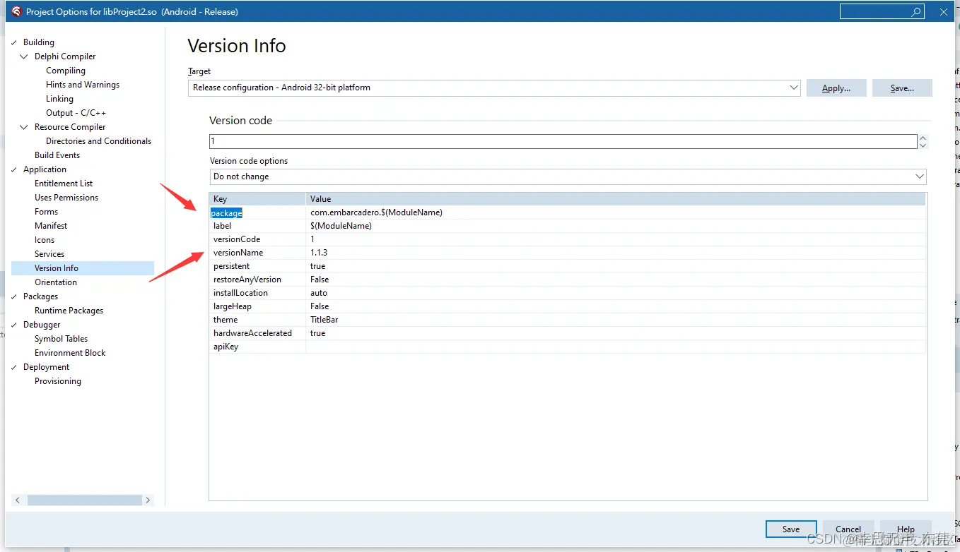Click the empty apiKey value cell

(x=616, y=347)
